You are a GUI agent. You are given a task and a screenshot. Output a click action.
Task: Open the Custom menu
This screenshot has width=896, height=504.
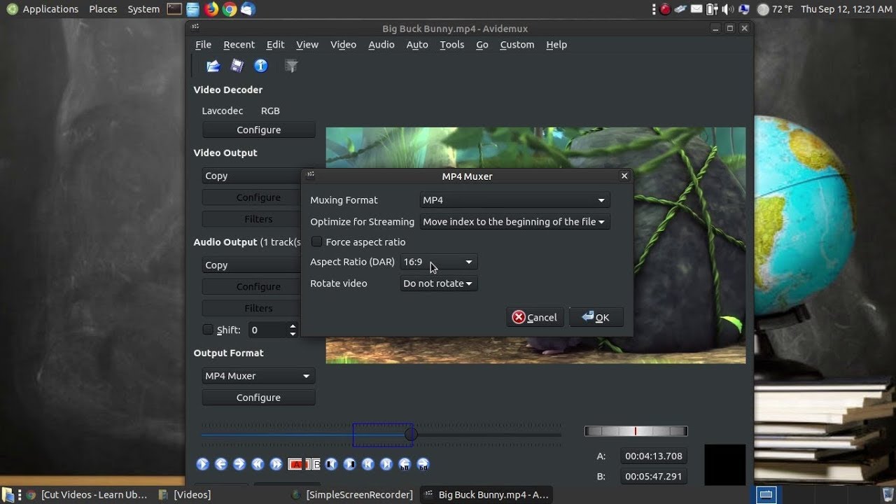[x=517, y=44]
